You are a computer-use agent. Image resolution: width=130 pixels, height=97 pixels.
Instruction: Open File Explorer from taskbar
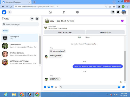[x=14, y=94]
